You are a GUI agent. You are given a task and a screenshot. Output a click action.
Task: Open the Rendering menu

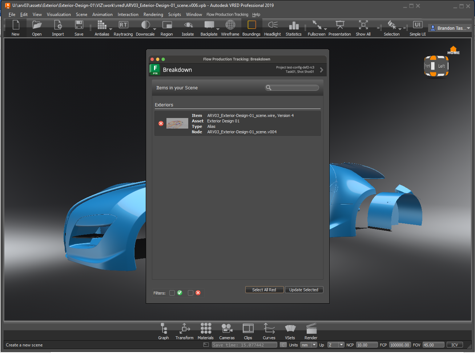pos(153,15)
